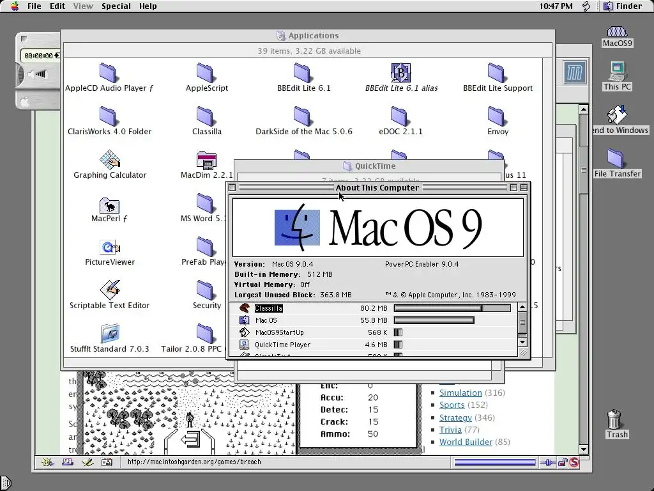Image resolution: width=654 pixels, height=491 pixels.
Task: Click the QuickTime Player time display 00:00:00
Action: (x=40, y=55)
